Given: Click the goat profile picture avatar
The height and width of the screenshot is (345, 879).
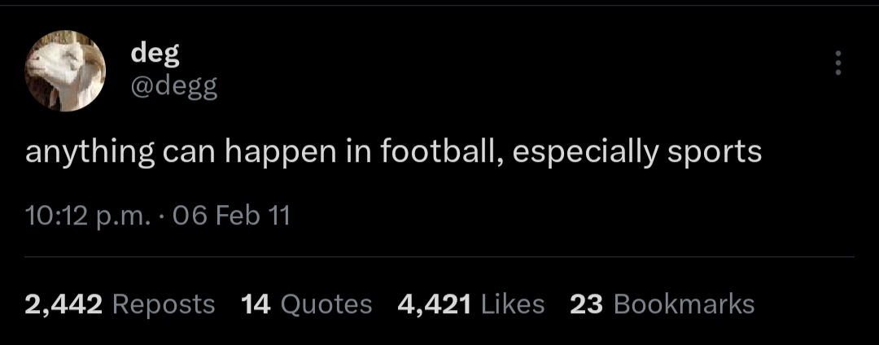Looking at the screenshot, I should point(65,71).
